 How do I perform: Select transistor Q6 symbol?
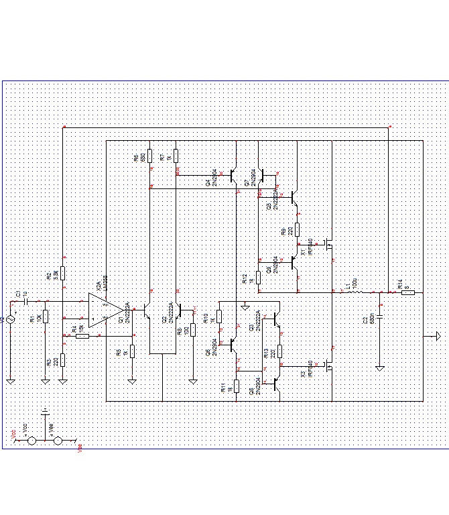point(234,345)
